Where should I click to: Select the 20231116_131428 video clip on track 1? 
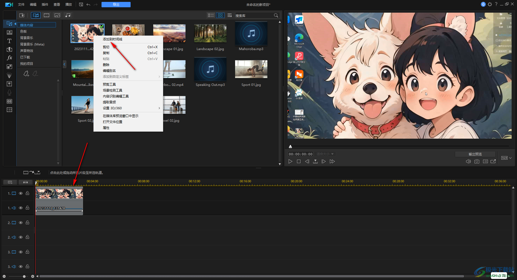click(x=59, y=194)
